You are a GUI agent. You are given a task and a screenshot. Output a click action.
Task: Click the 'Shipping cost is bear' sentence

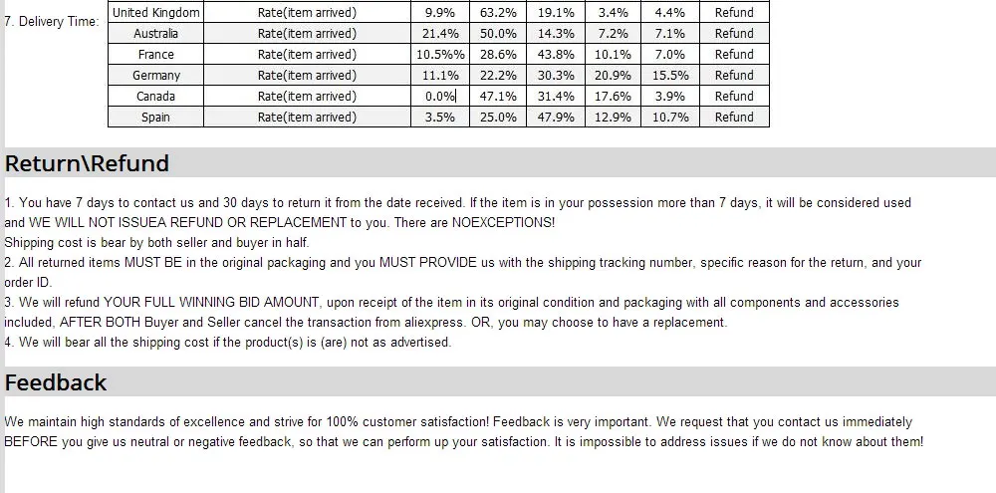(157, 243)
